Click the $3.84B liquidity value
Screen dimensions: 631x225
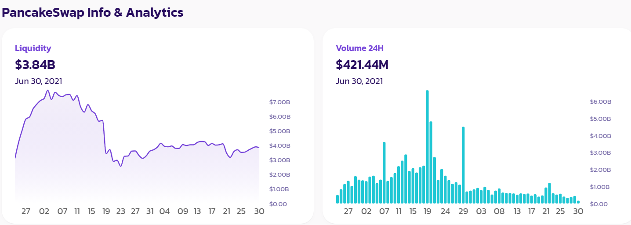point(35,65)
